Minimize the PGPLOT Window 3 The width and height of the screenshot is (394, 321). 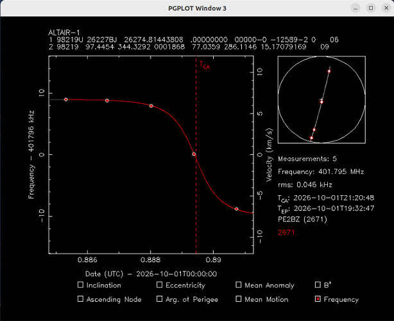point(355,8)
